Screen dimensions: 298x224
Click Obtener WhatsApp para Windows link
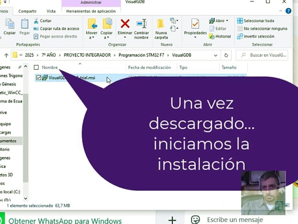point(65,221)
